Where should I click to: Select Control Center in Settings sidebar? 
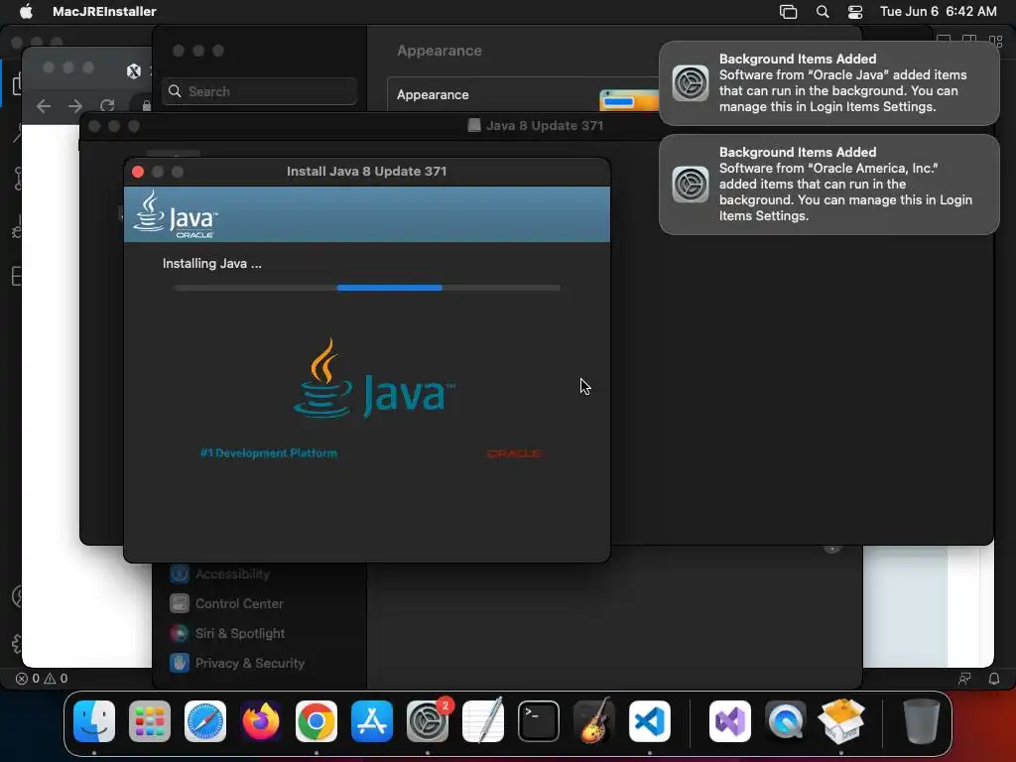(x=226, y=603)
